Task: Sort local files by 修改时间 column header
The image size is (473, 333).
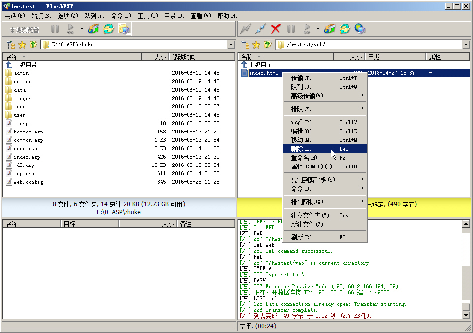Action: (184, 57)
